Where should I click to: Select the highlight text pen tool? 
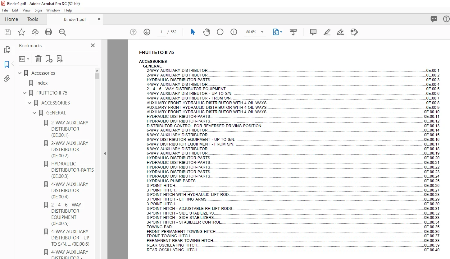tap(327, 32)
